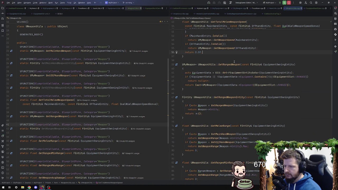
Task: Switch to the WeaponUtils.h tab in left editor
Action: click(x=133, y=8)
